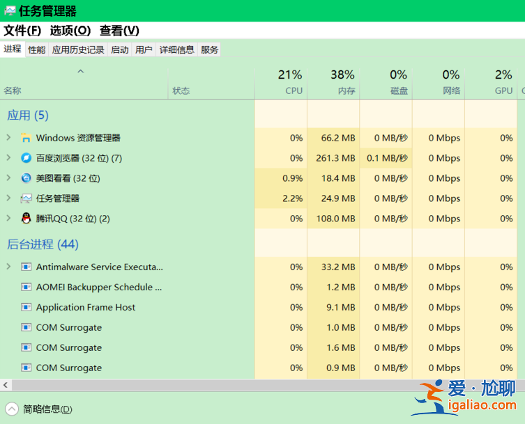Switch to the 性能 tab
The height and width of the screenshot is (424, 525).
37,50
